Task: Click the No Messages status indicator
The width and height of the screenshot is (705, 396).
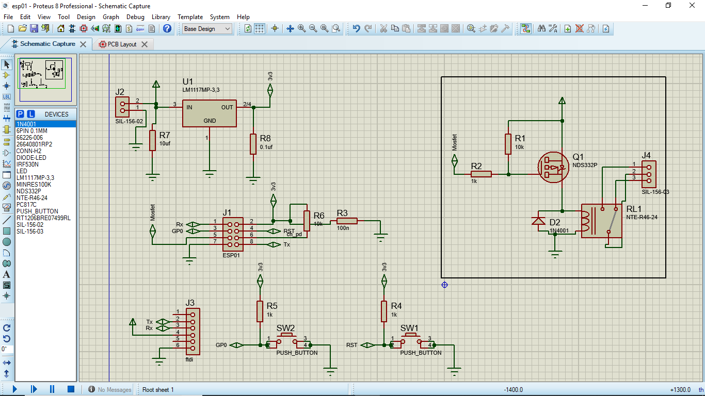Action: 109,390
